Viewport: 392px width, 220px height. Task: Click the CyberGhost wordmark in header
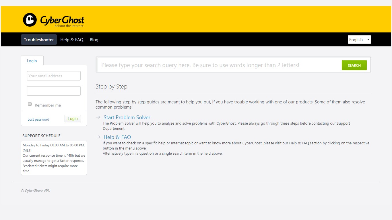[x=62, y=20]
